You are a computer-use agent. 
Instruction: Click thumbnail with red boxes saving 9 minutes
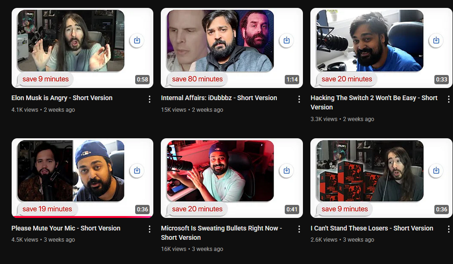coord(381,178)
